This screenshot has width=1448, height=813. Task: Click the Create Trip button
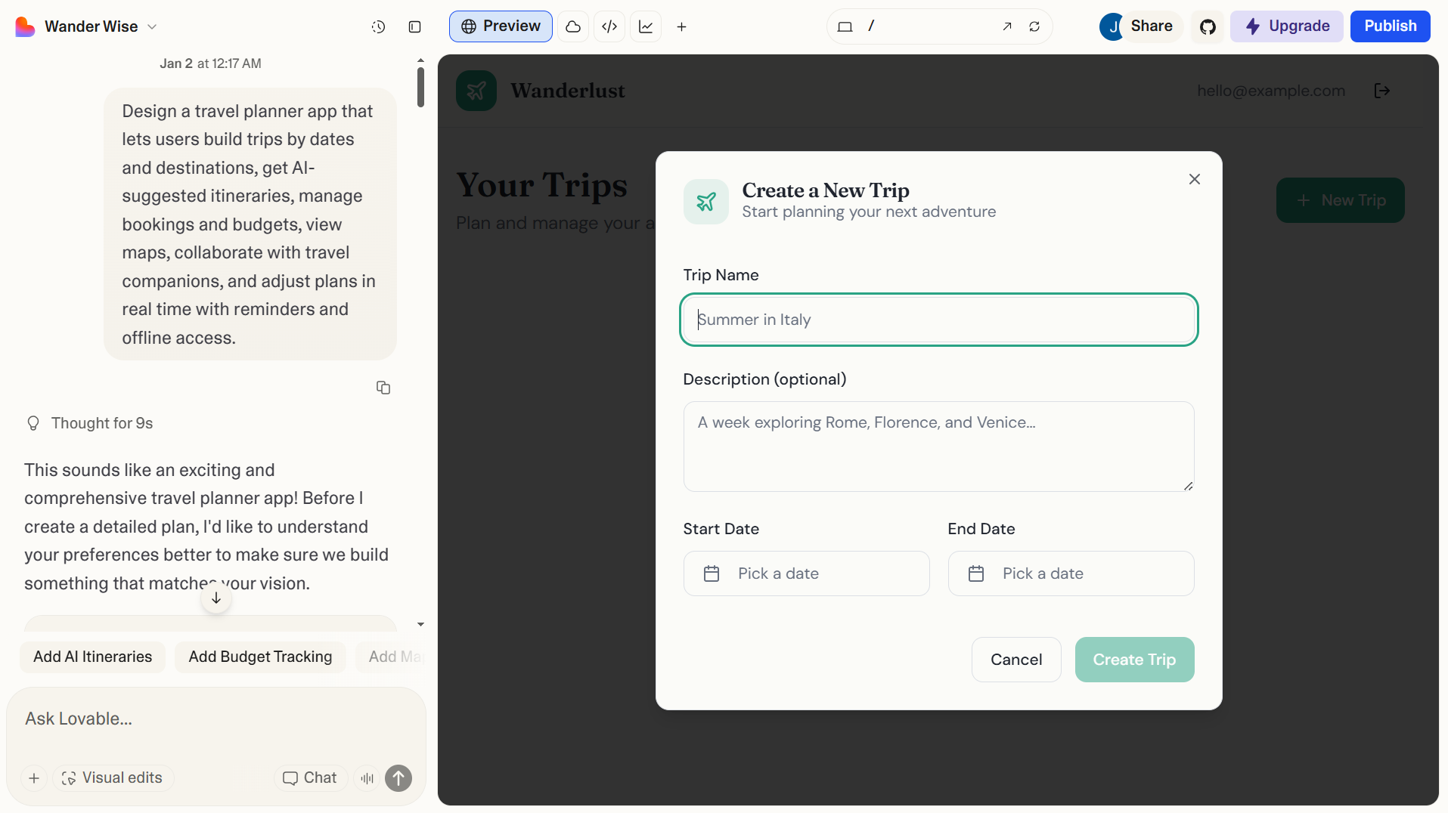point(1135,660)
